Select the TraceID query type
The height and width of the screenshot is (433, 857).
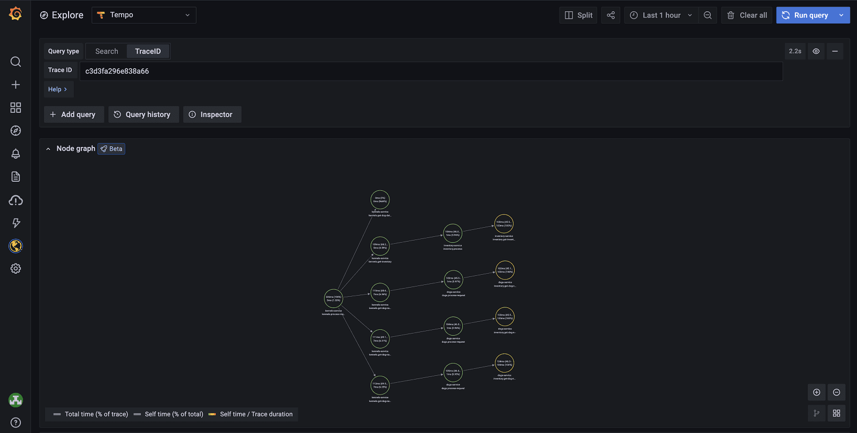click(x=148, y=51)
